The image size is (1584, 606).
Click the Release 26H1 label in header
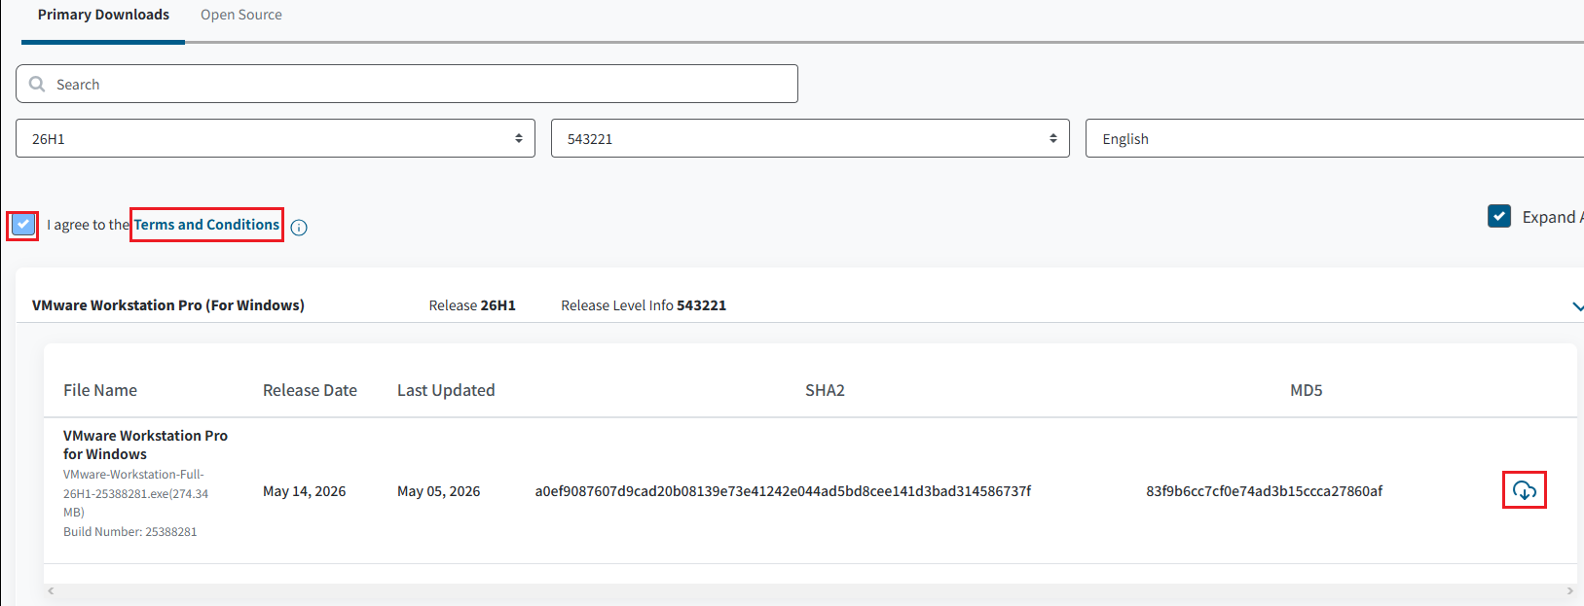(x=472, y=305)
